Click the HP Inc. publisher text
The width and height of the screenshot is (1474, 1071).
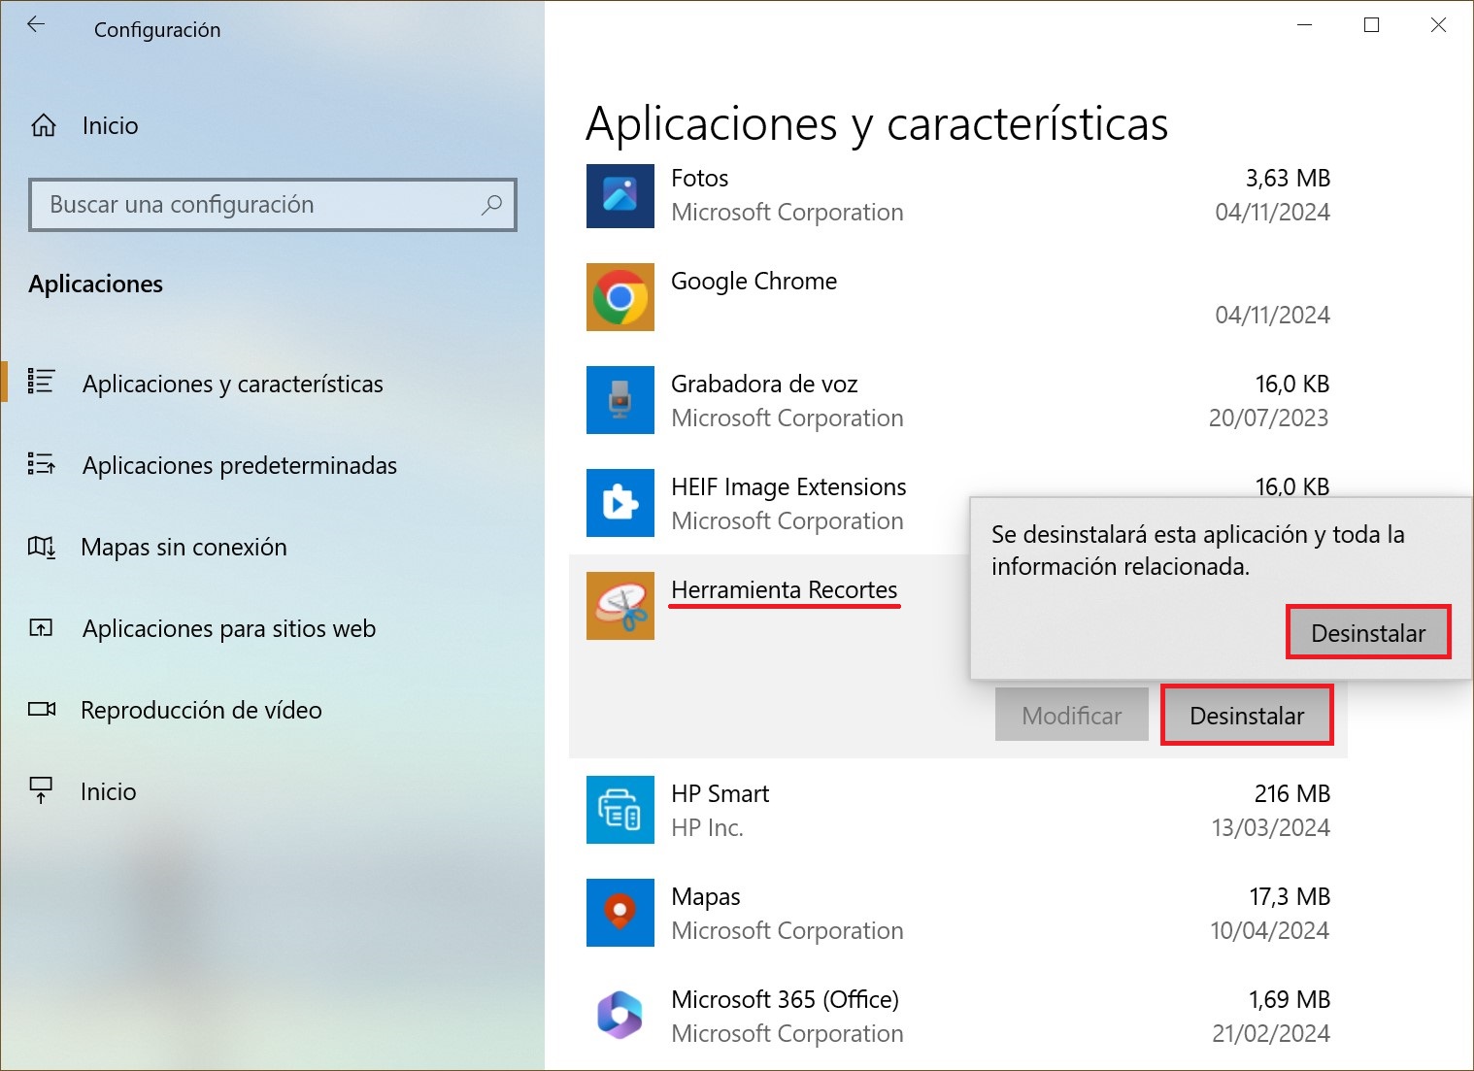pos(707,827)
